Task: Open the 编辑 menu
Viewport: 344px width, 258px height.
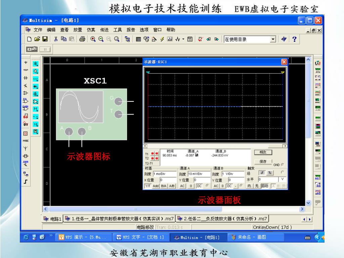Action: point(51,30)
